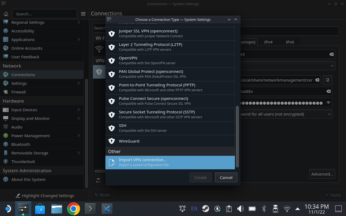This screenshot has width=346, height=216.
Task: Click the Create button in the dialog
Action: point(200,177)
